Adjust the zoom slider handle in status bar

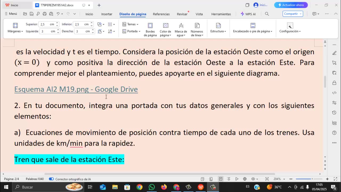(x=312, y=179)
